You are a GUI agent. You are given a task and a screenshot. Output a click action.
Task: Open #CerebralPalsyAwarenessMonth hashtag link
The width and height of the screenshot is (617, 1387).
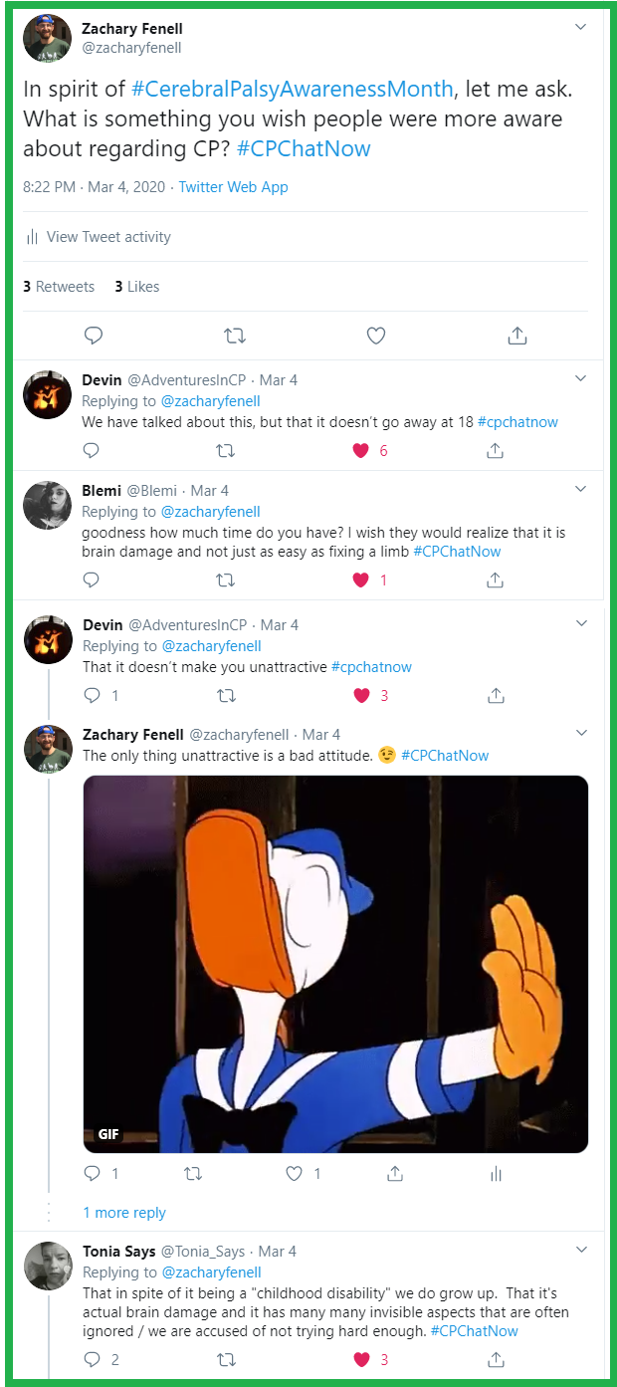[293, 89]
